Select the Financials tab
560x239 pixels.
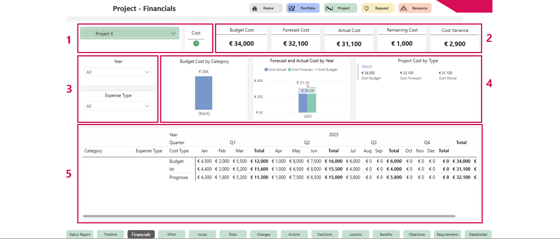coord(141,235)
